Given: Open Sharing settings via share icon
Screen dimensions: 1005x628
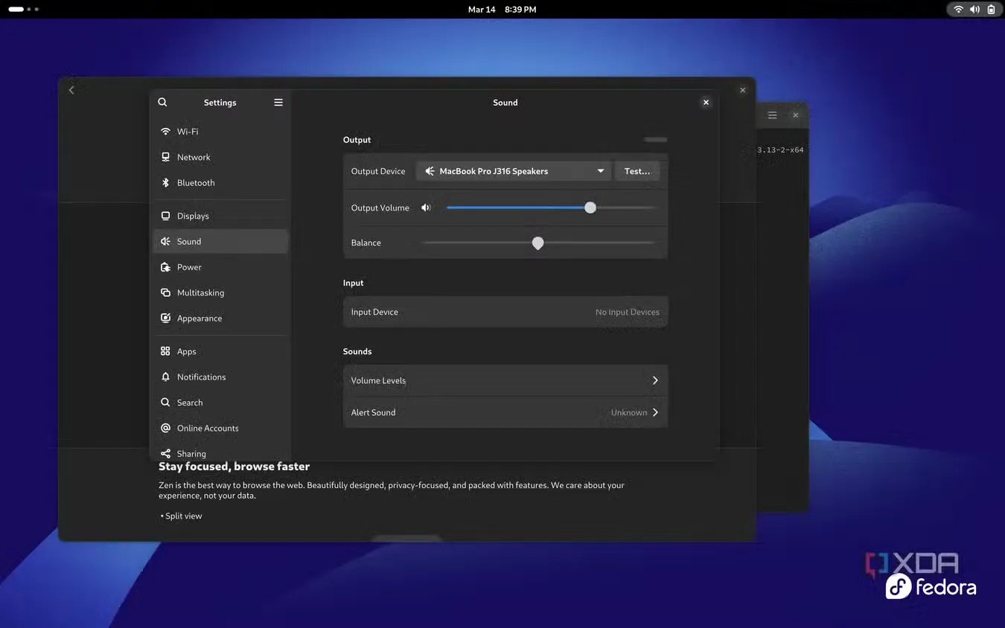Looking at the screenshot, I should pyautogui.click(x=165, y=453).
